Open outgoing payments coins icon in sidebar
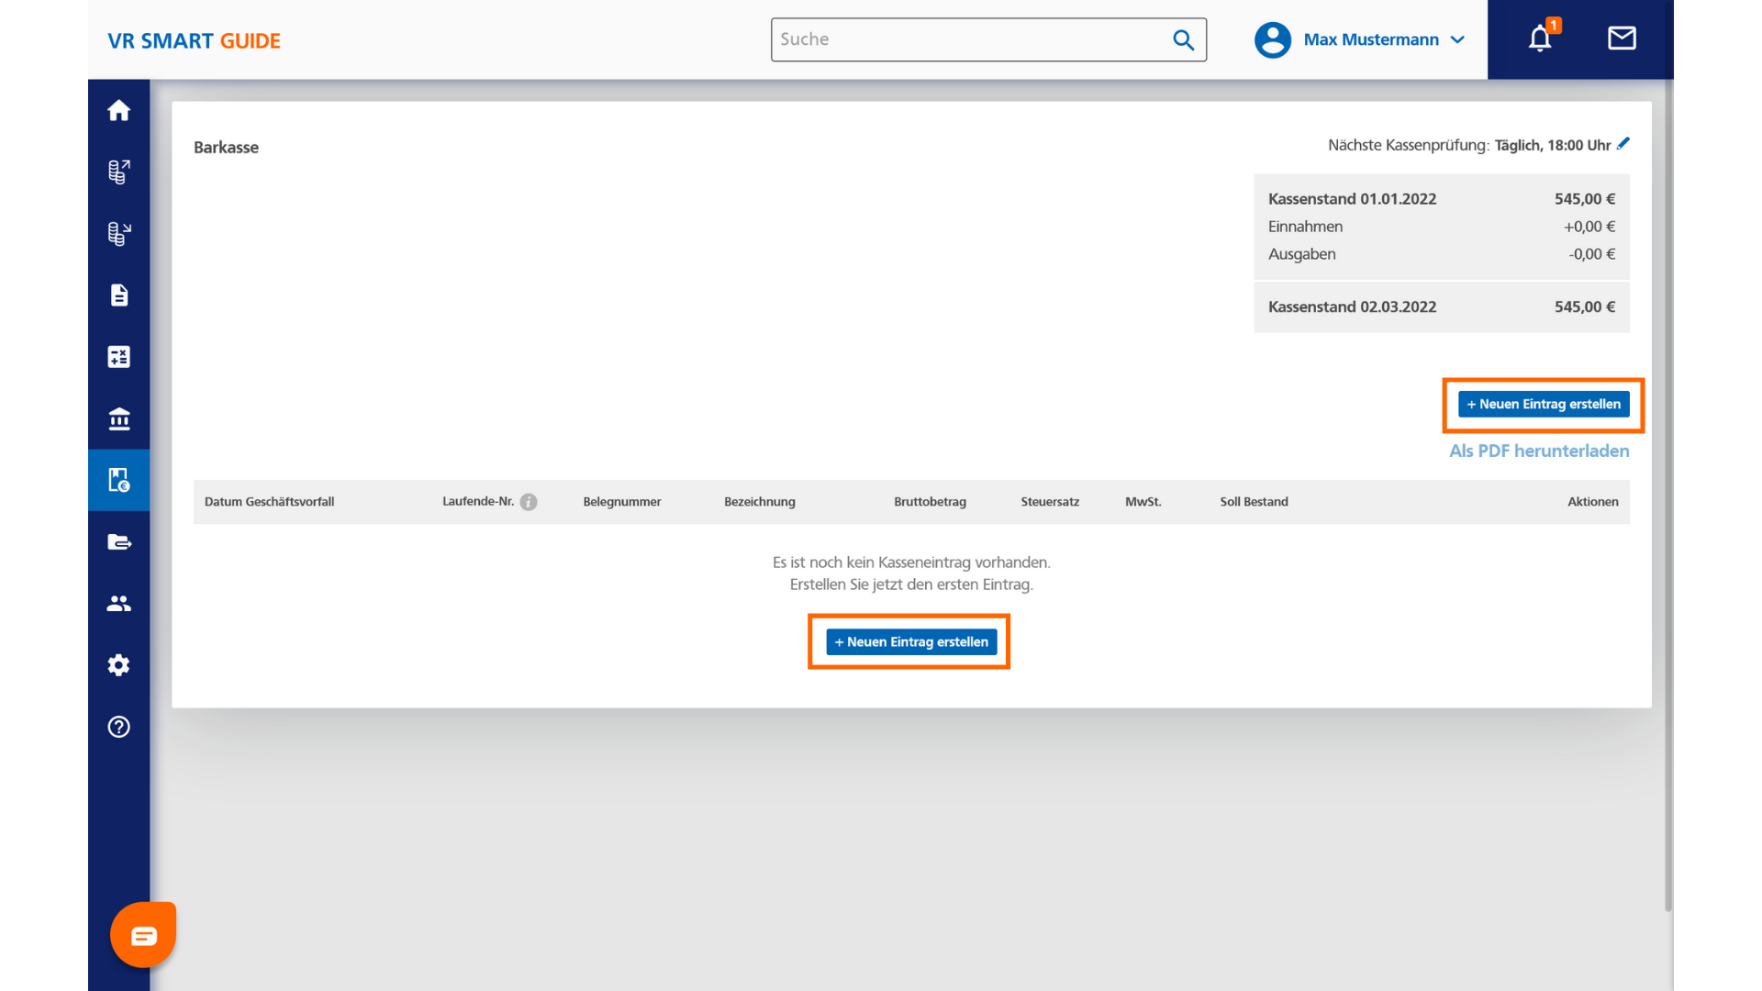1762x991 pixels. point(118,172)
